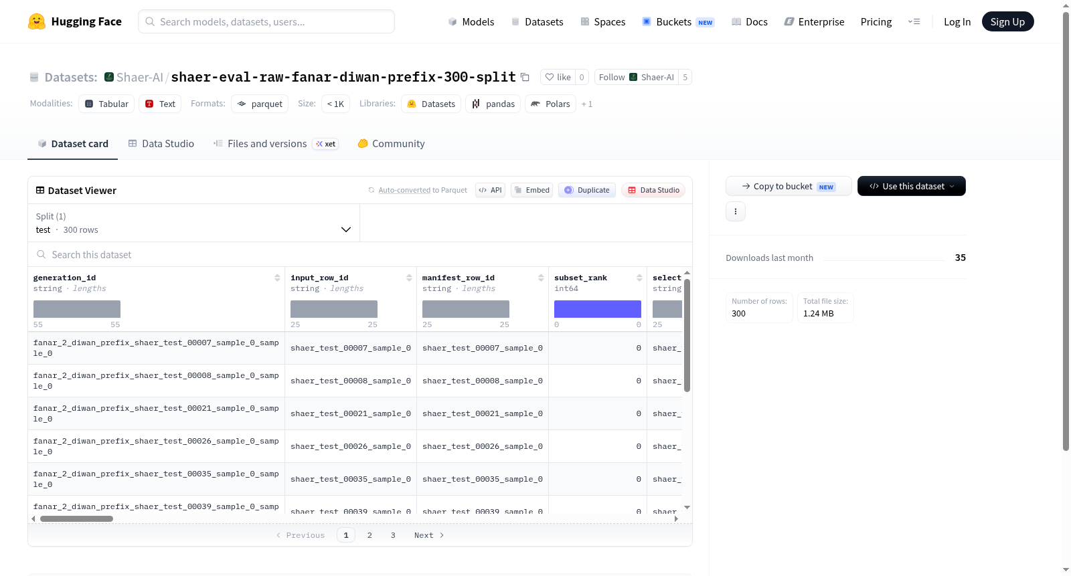The height and width of the screenshot is (576, 1071).
Task: Click generation_id cell ending 00035_sample_0
Action: pos(156,479)
